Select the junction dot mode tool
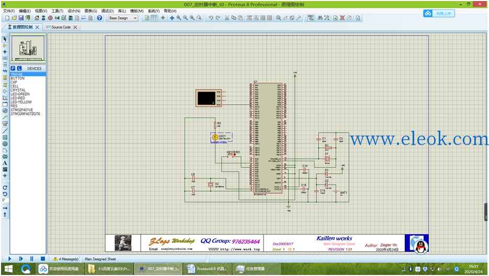Image resolution: width=489 pixels, height=276 pixels. pyautogui.click(x=5, y=52)
